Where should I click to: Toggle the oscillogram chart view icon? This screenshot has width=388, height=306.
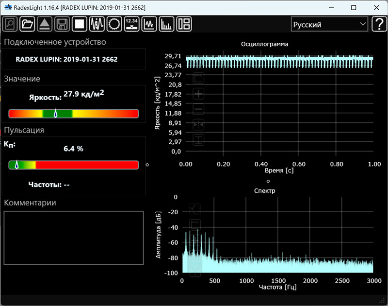[149, 24]
